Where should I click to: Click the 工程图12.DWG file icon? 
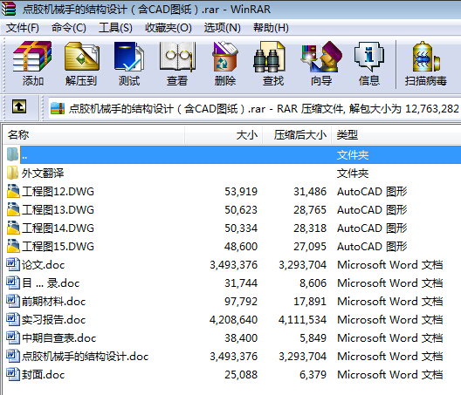(x=13, y=191)
